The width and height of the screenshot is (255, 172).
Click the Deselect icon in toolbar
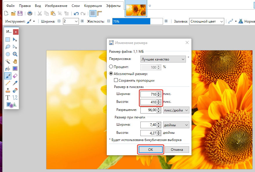66,13
